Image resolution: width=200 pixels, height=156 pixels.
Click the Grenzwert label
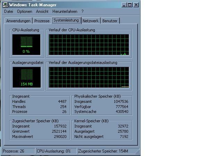pos(21,131)
